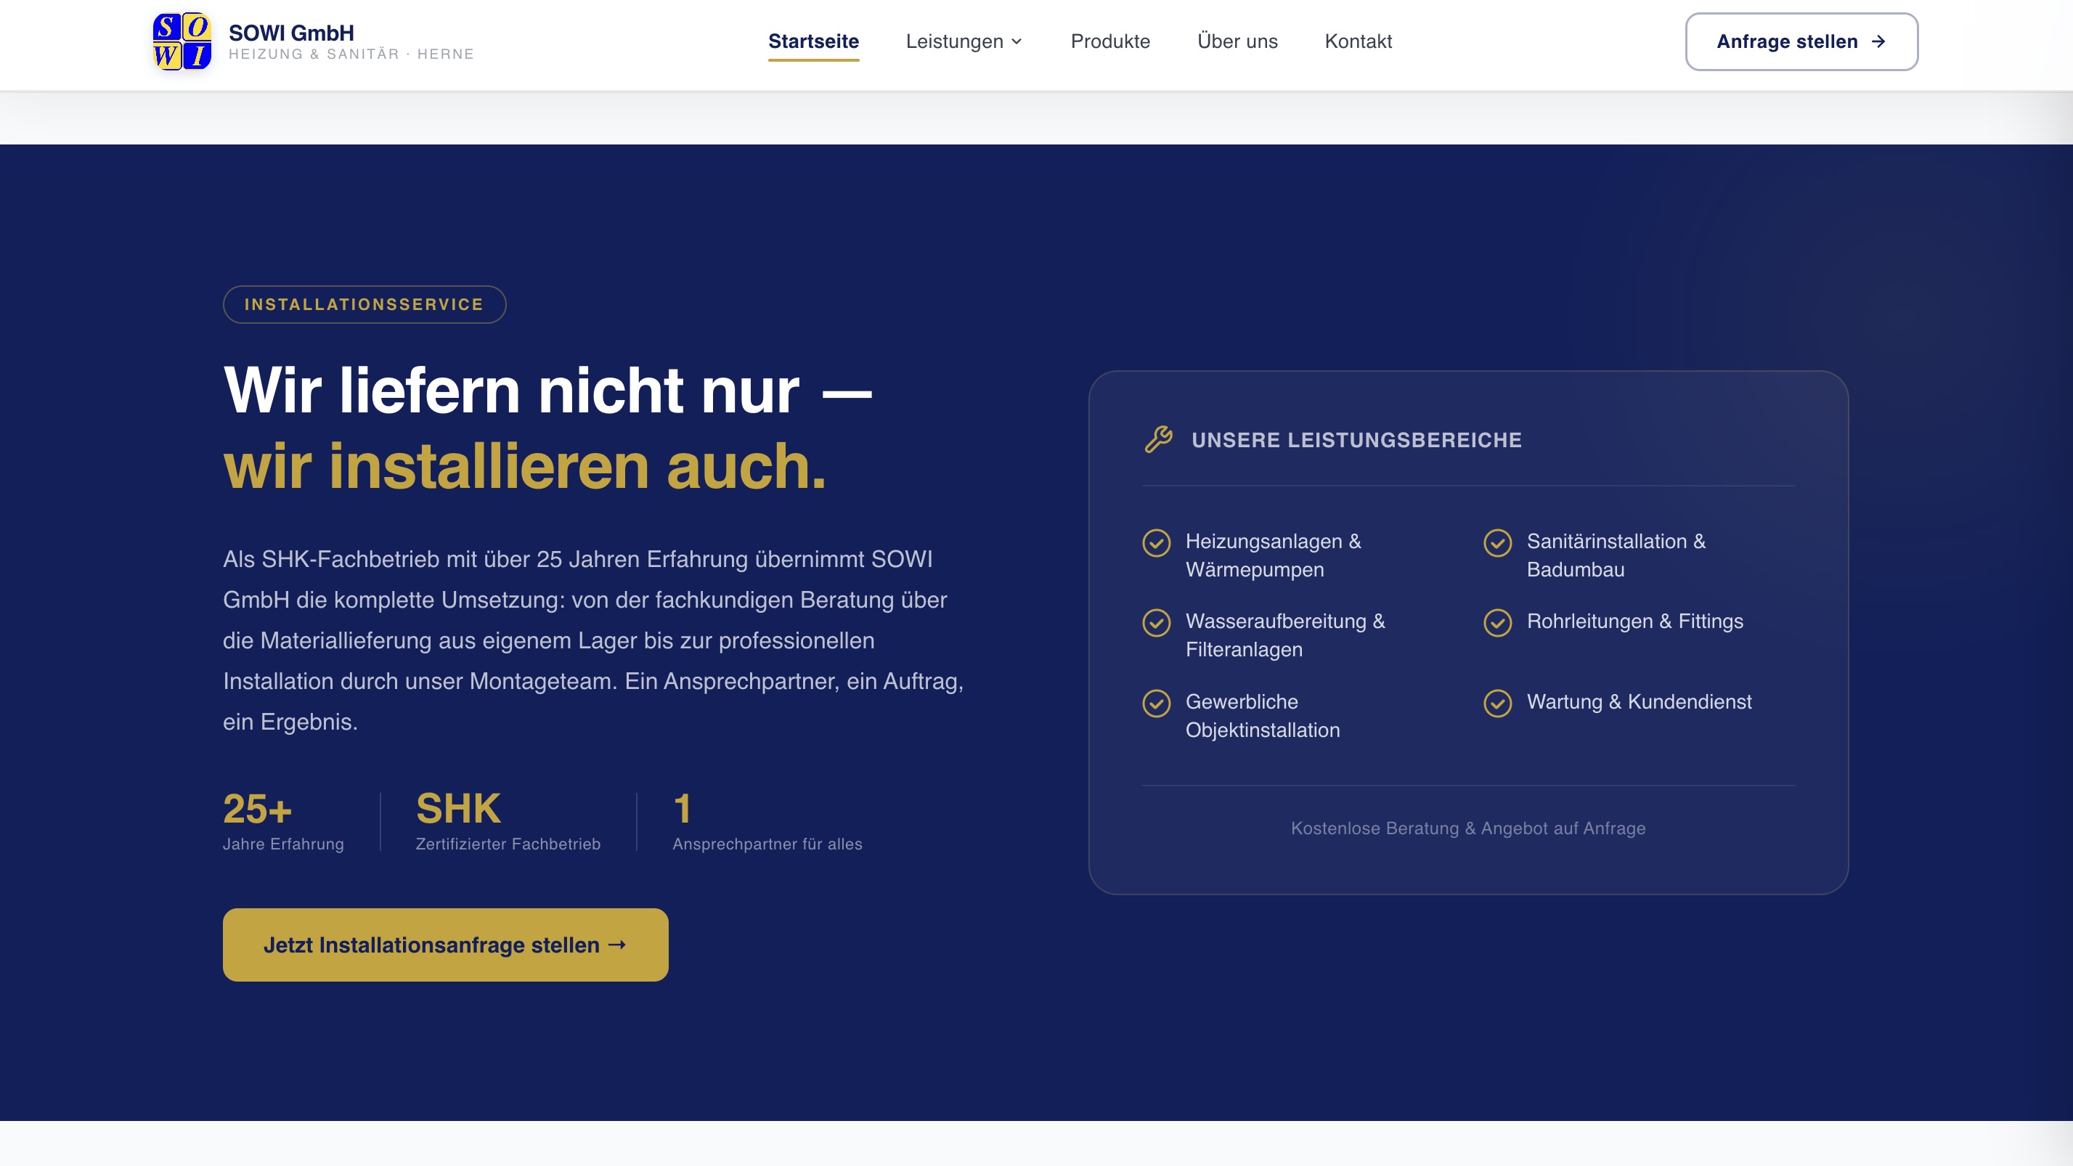Viewport: 2073px width, 1166px height.
Task: Click the Wartung & Kundendienst text
Action: 1640,701
